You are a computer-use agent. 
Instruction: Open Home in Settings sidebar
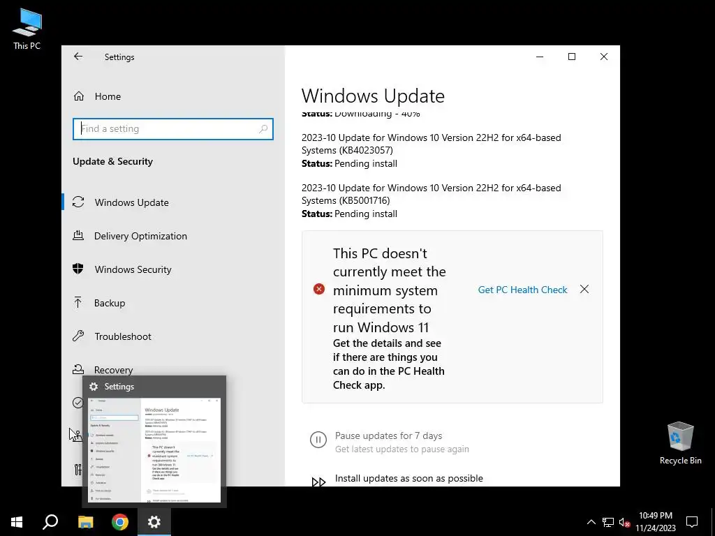(108, 96)
